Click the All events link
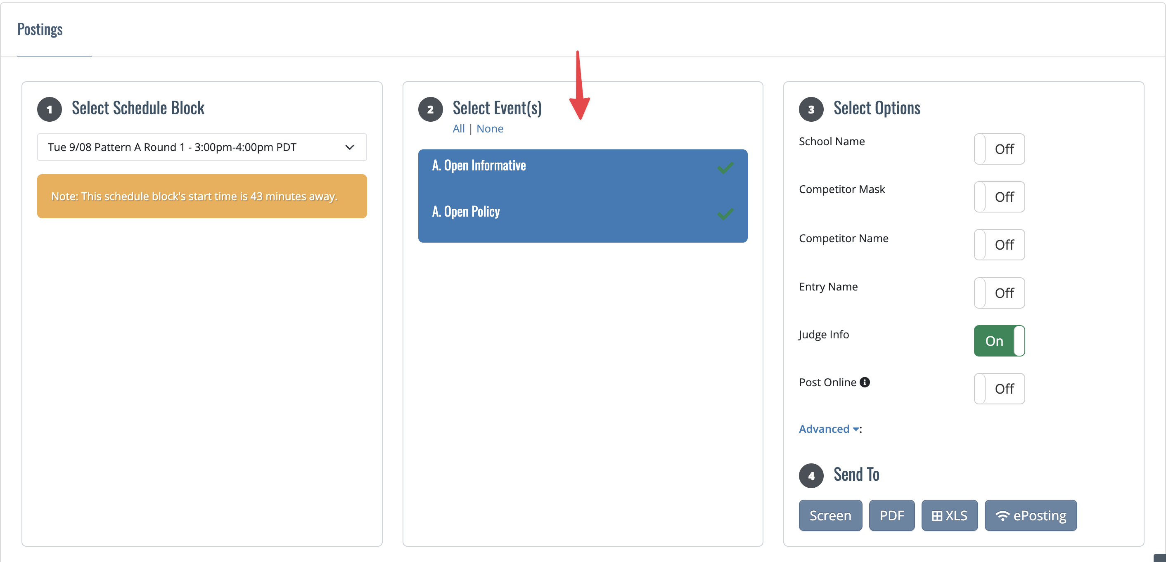1166x562 pixels. (x=459, y=128)
